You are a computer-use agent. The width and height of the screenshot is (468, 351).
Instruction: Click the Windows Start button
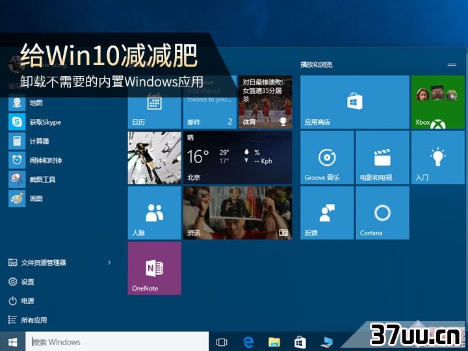12,342
